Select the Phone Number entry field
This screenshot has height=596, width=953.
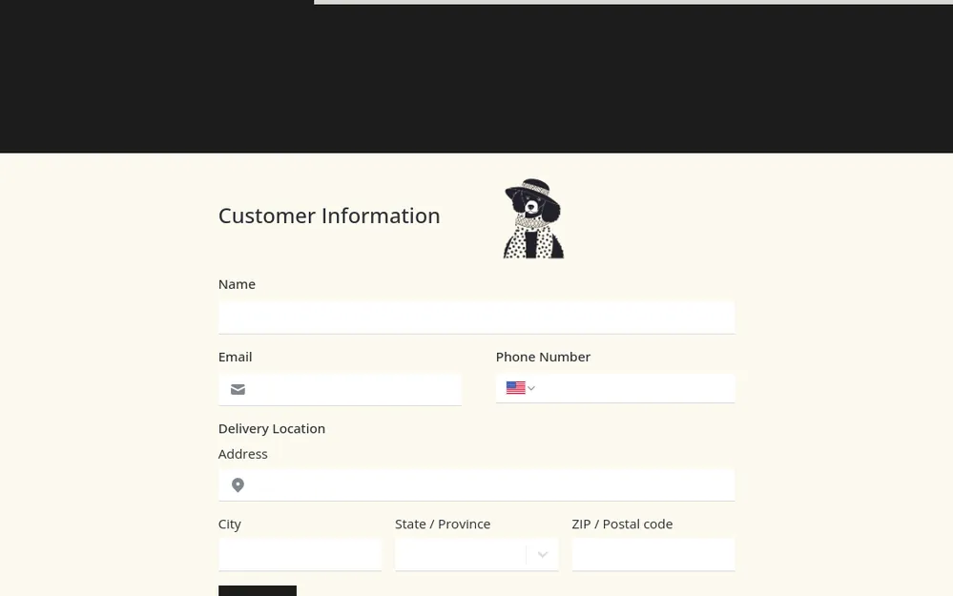(x=635, y=388)
